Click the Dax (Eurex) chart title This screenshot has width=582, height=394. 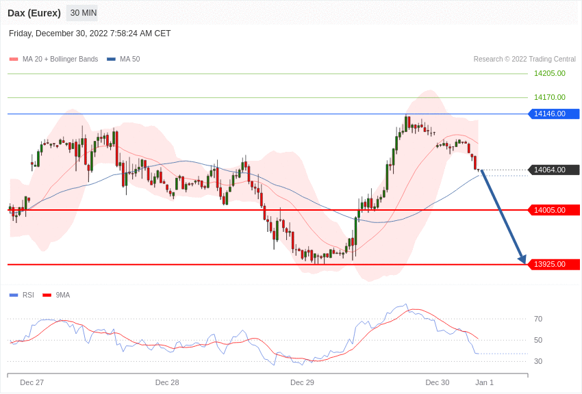[34, 13]
